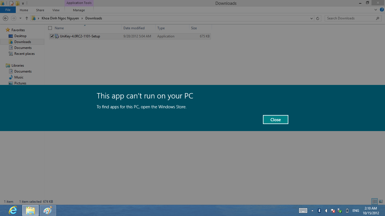Go back with the Back arrow button

click(x=5, y=18)
